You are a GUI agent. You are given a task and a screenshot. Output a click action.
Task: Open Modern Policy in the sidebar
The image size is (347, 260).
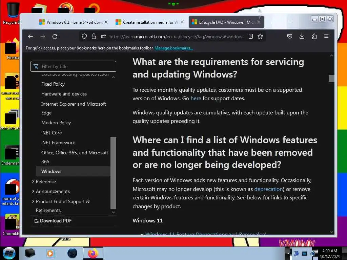tap(56, 123)
